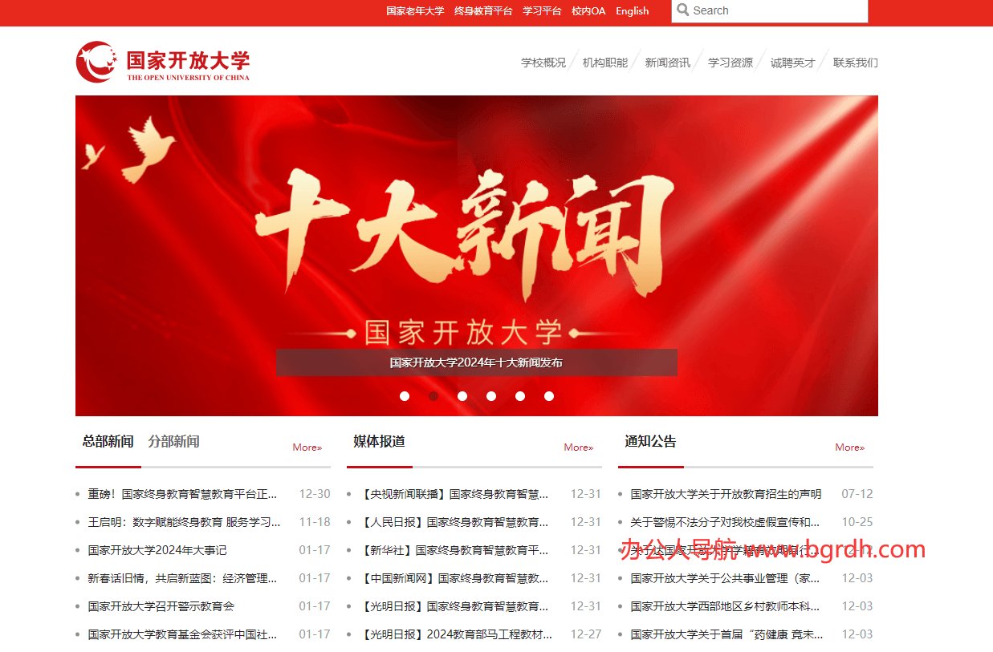Image resolution: width=993 pixels, height=652 pixels.
Task: Activate the currently highlighted second carousel dot
Action: click(433, 395)
